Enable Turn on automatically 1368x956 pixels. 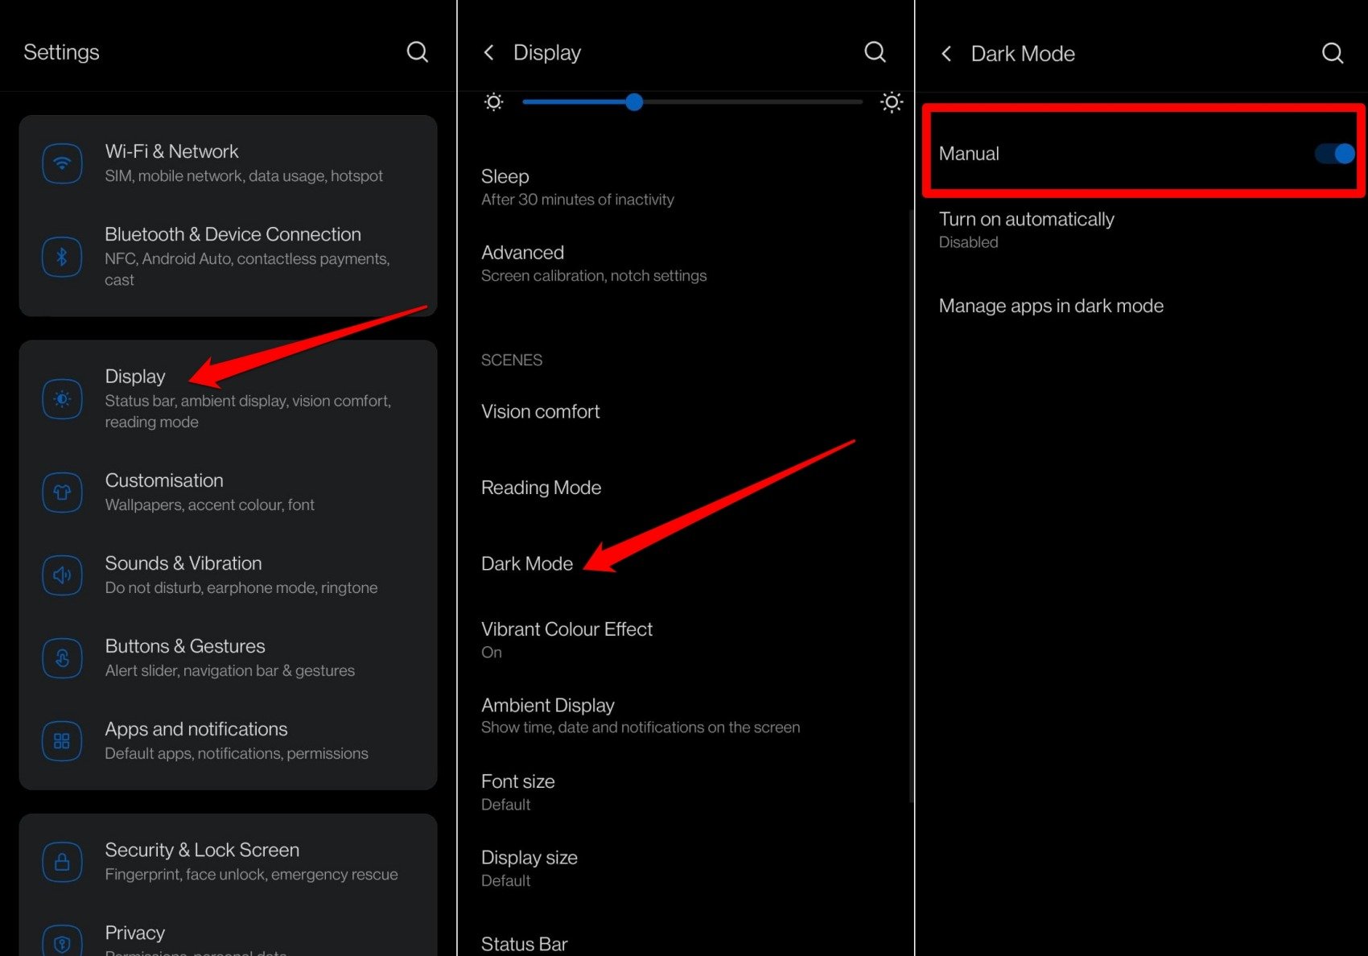pos(1027,229)
